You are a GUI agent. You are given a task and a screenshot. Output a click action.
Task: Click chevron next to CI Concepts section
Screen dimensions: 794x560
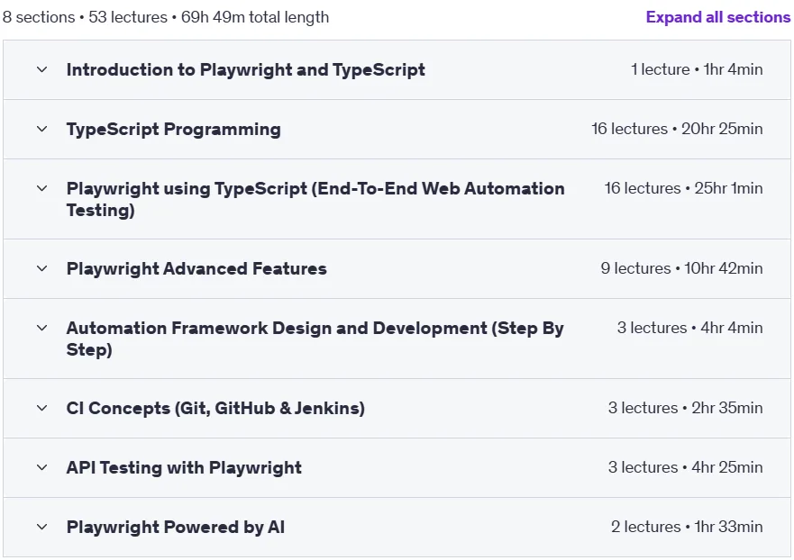pos(42,408)
